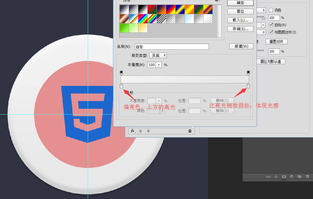This screenshot has height=199, width=313.
Task: Toggle the 仿色 dither checkbox
Action: [271, 10]
